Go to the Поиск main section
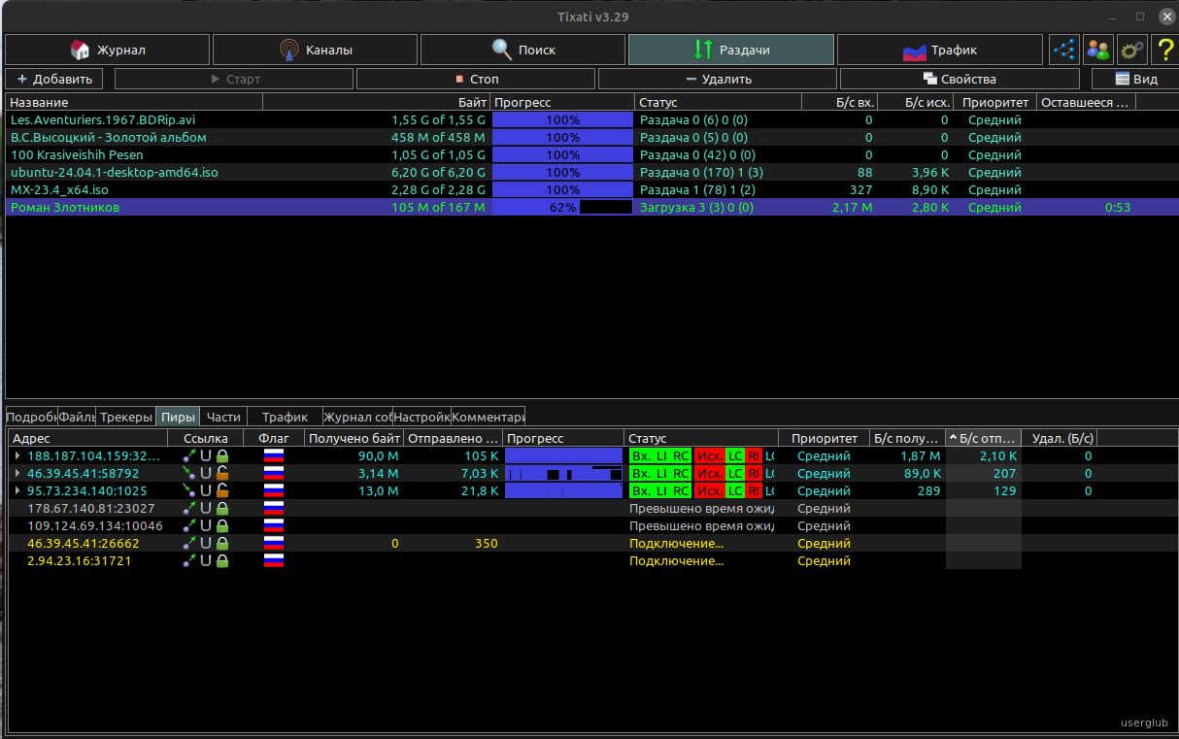Image resolution: width=1179 pixels, height=739 pixels. pyautogui.click(x=523, y=50)
